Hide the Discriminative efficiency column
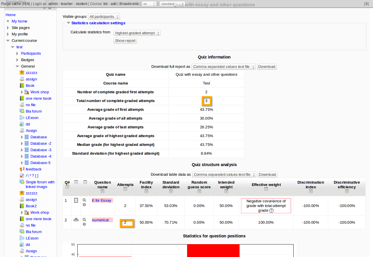Image resolution: width=373 pixels, height=257 pixels. tap(347, 191)
